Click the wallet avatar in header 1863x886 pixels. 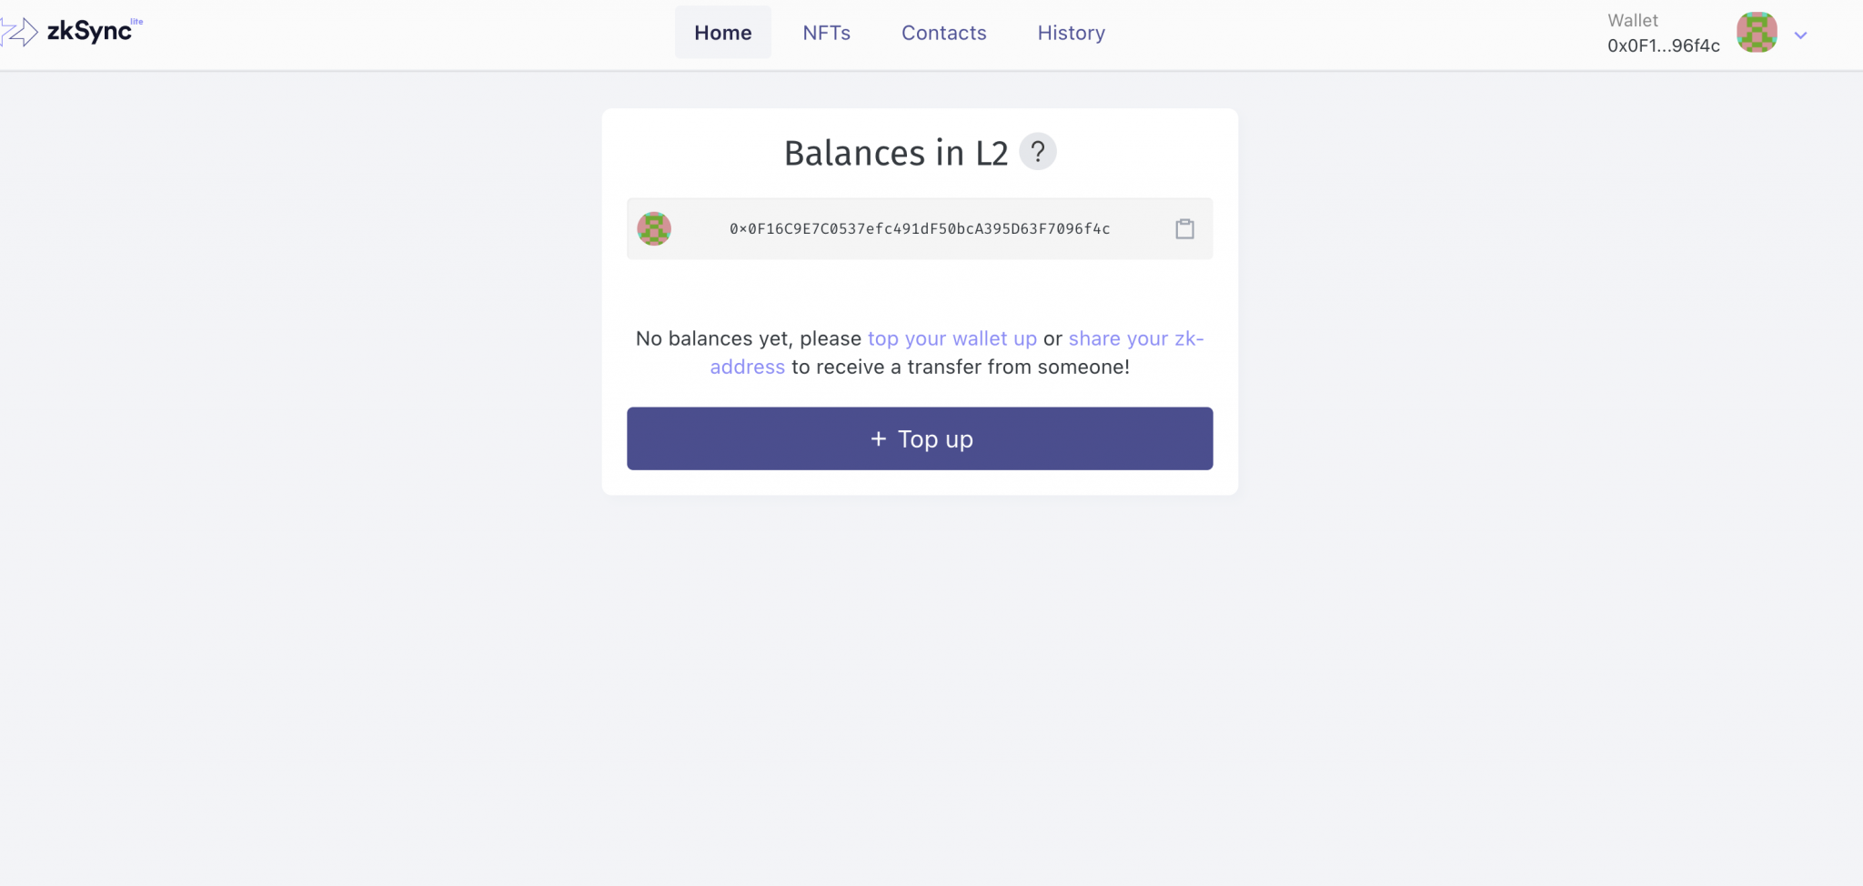[x=1757, y=33]
